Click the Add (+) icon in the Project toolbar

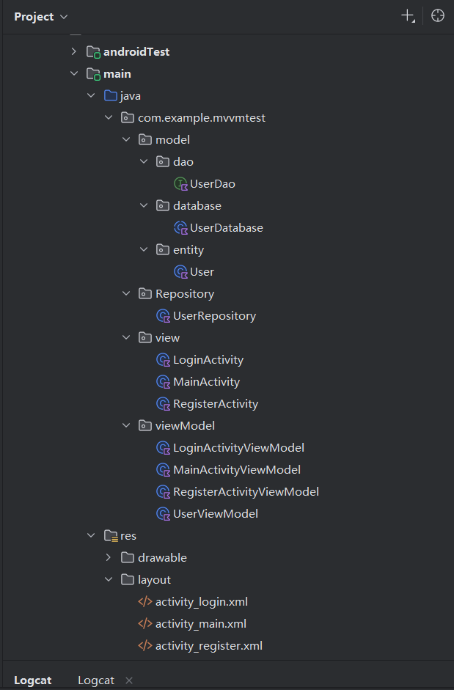tap(408, 15)
